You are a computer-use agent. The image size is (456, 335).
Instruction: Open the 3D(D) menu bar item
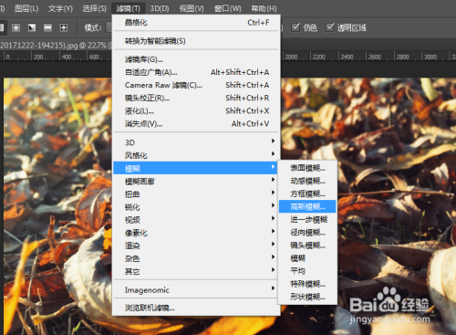[x=160, y=8]
